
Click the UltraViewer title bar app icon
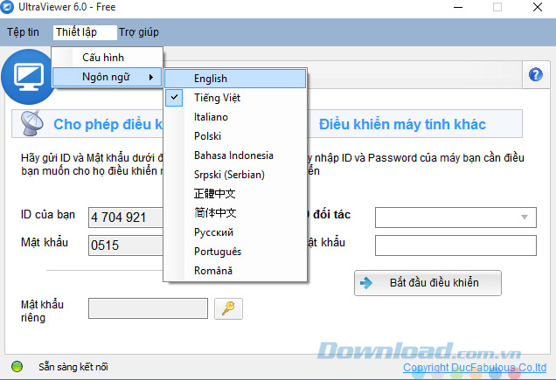point(7,7)
